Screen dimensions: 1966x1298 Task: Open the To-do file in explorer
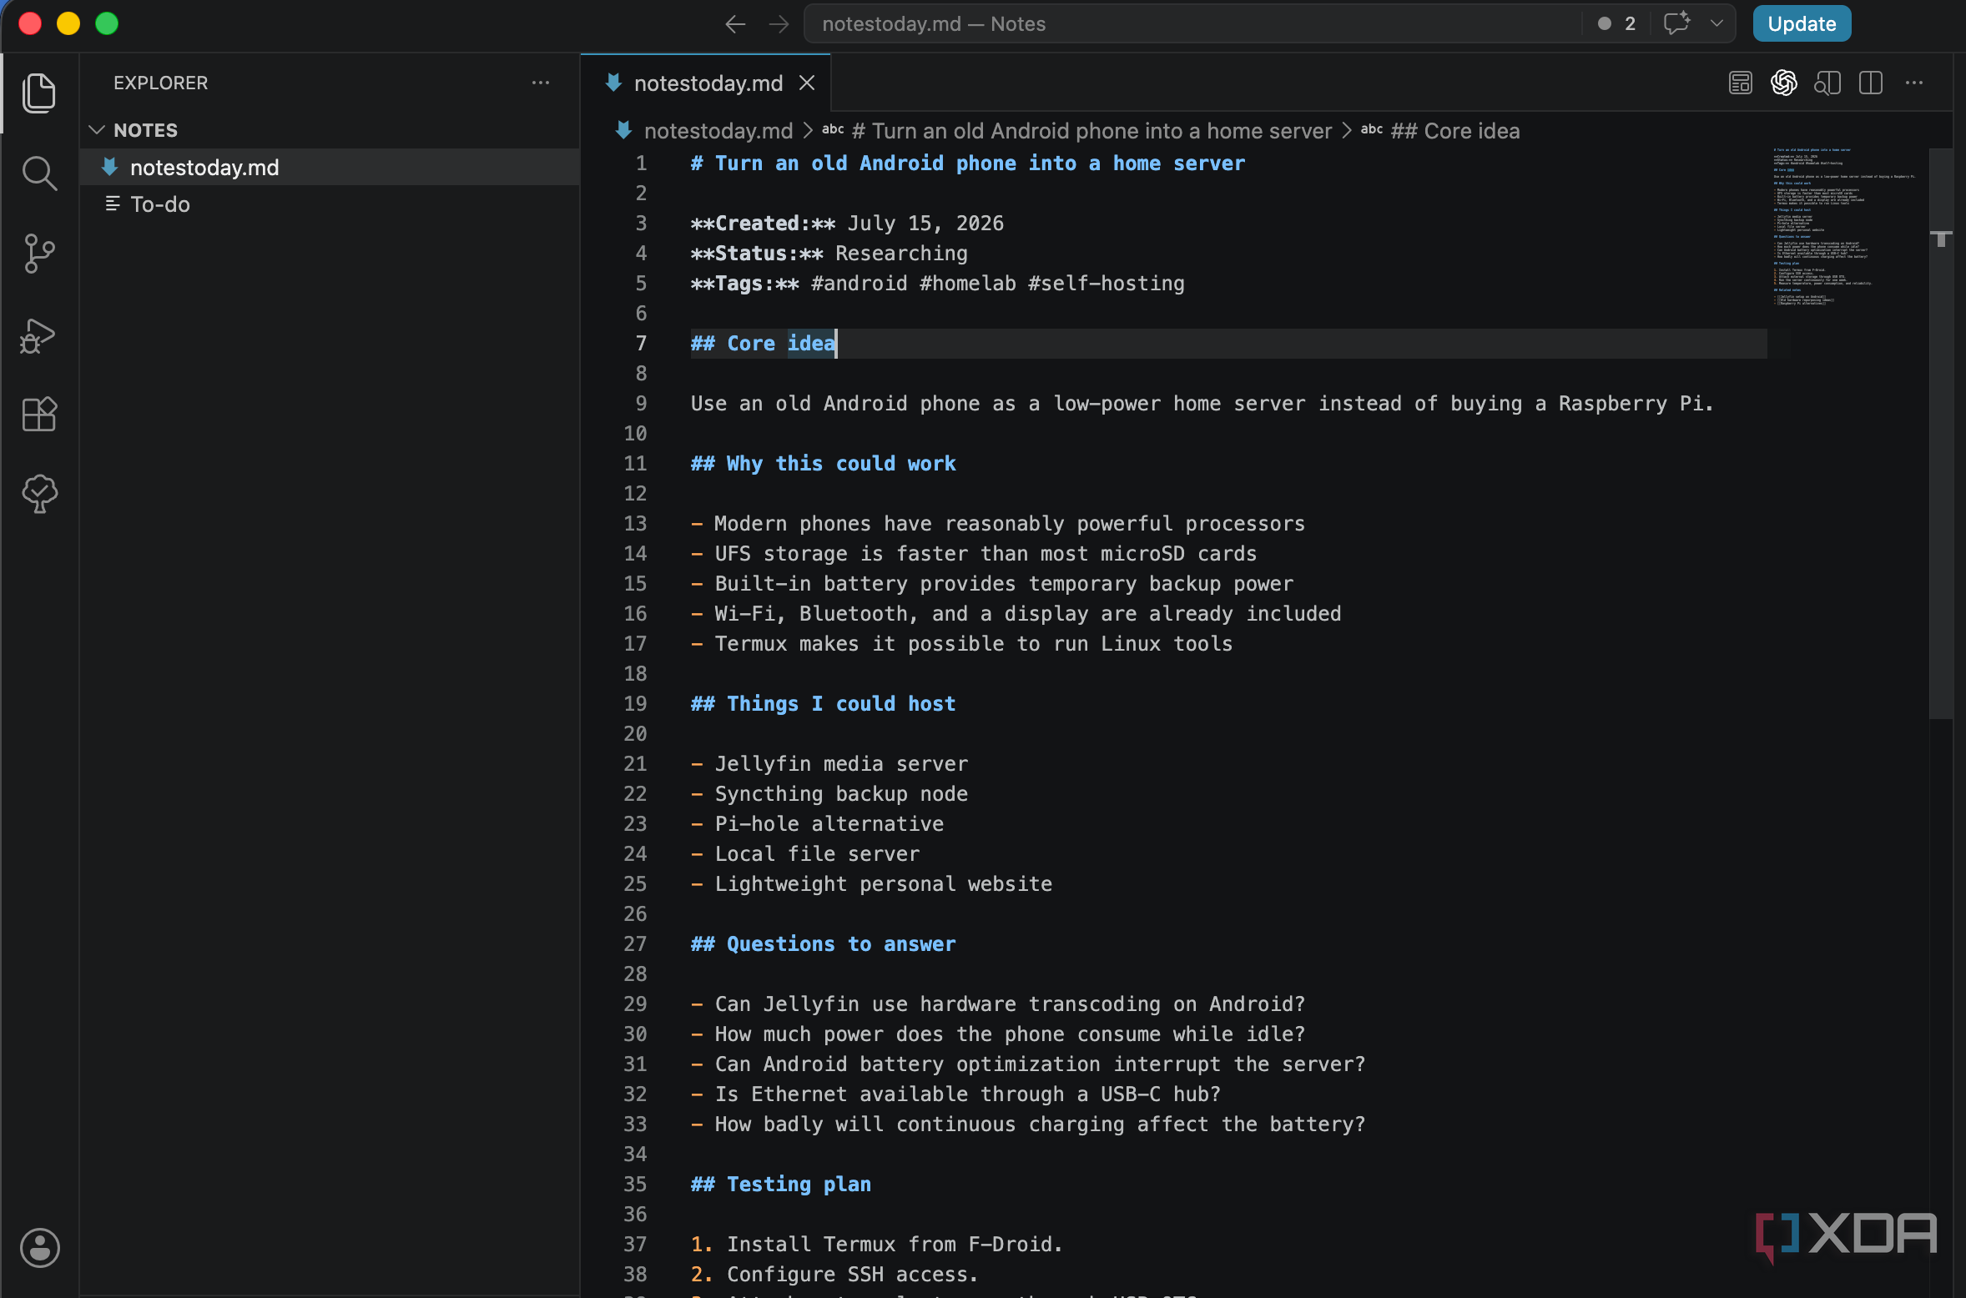tap(330, 204)
